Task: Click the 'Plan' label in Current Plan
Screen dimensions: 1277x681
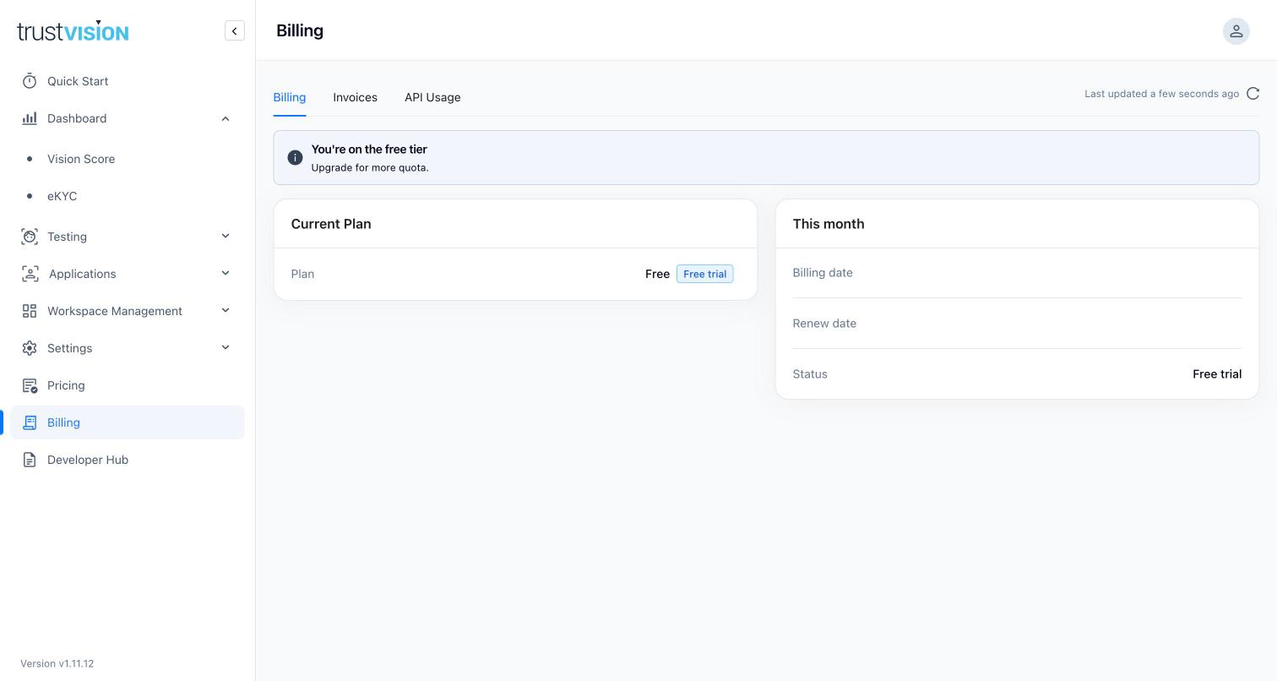Action: 302,274
